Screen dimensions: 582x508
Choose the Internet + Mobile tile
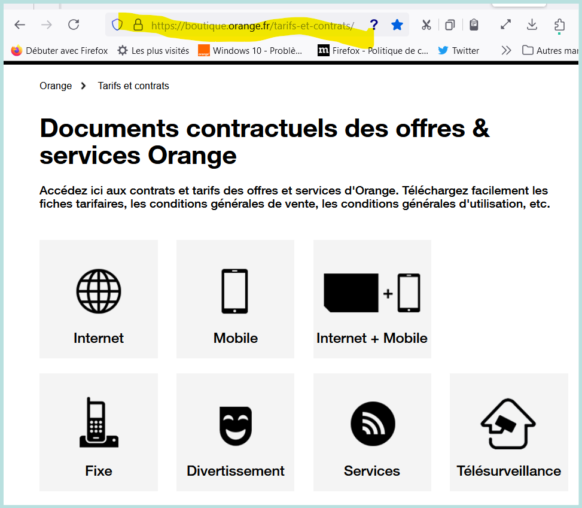372,299
